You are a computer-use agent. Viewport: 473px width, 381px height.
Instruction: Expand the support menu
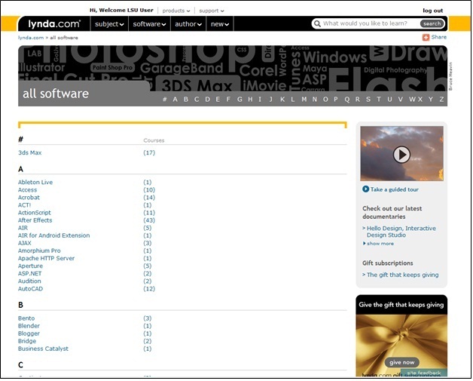pos(212,11)
